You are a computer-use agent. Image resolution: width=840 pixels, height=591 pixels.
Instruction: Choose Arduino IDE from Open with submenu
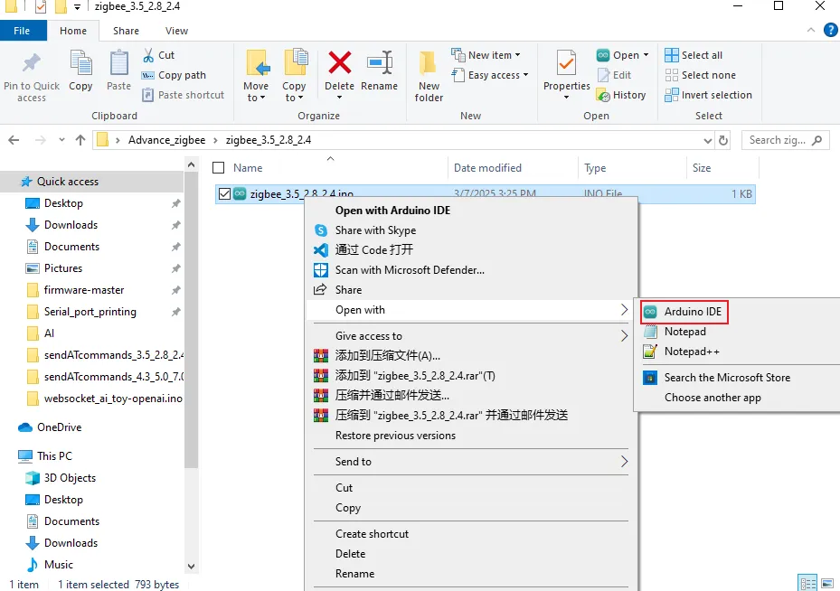[693, 312]
